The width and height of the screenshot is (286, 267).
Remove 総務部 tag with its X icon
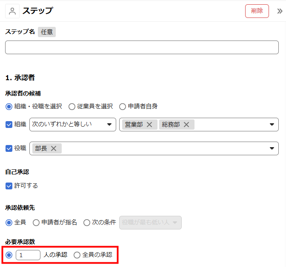[186, 125]
